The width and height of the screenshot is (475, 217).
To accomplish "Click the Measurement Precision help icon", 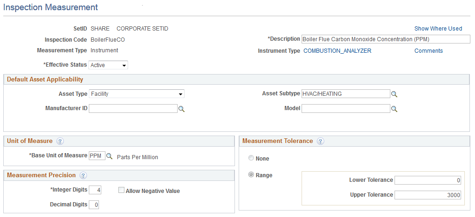I will tap(83, 175).
